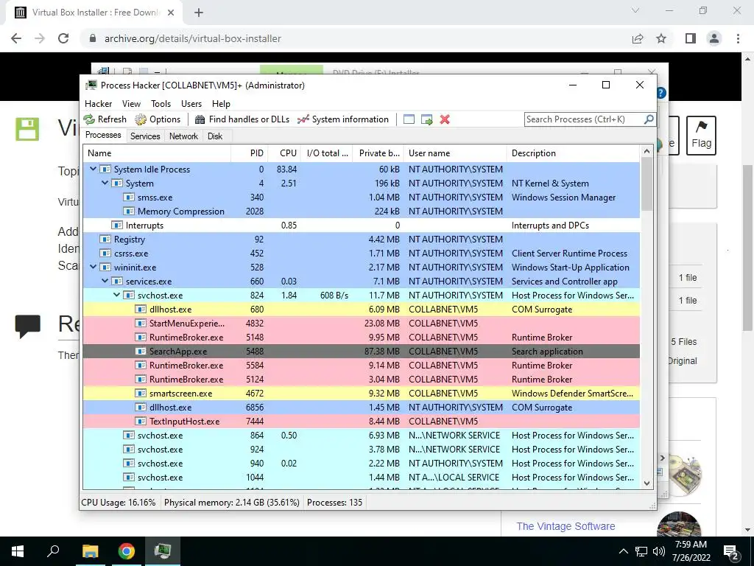Image resolution: width=754 pixels, height=566 pixels.
Task: Open Chrome side panel icon
Action: [x=691, y=38]
